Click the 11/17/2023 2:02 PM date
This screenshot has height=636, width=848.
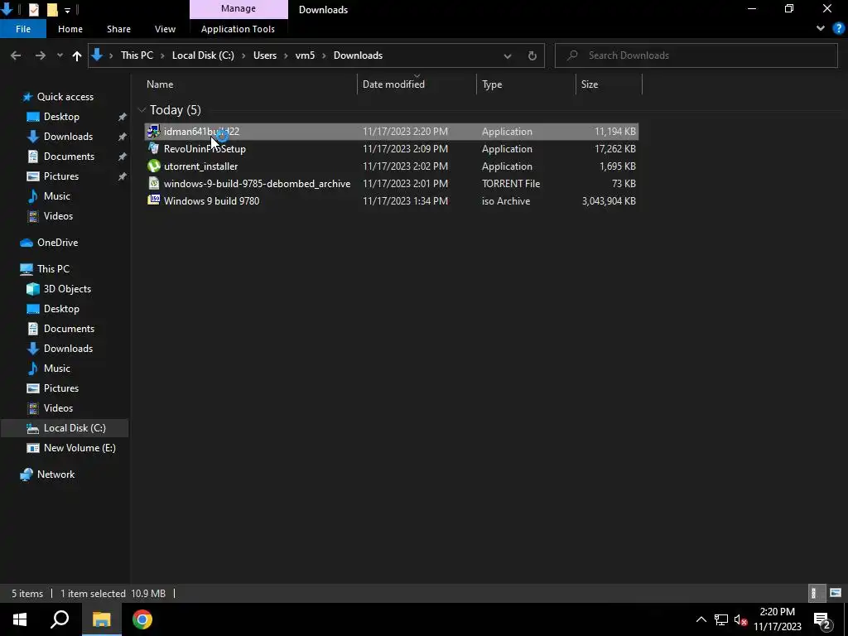[405, 166]
